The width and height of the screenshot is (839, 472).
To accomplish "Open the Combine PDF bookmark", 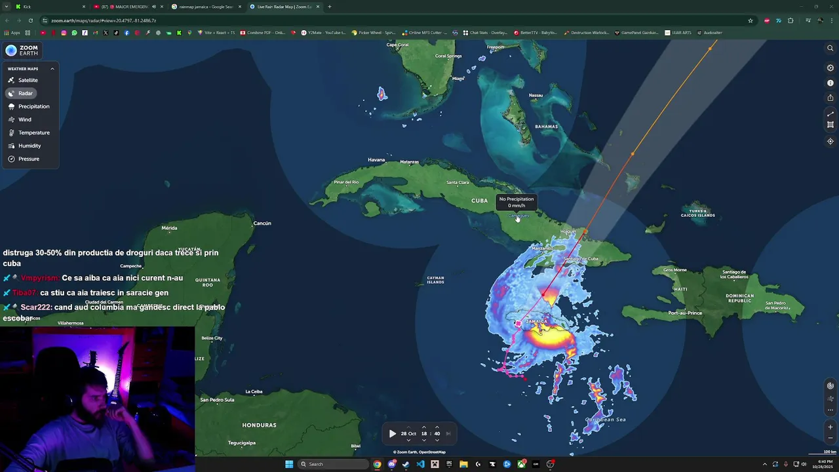I will pos(263,33).
